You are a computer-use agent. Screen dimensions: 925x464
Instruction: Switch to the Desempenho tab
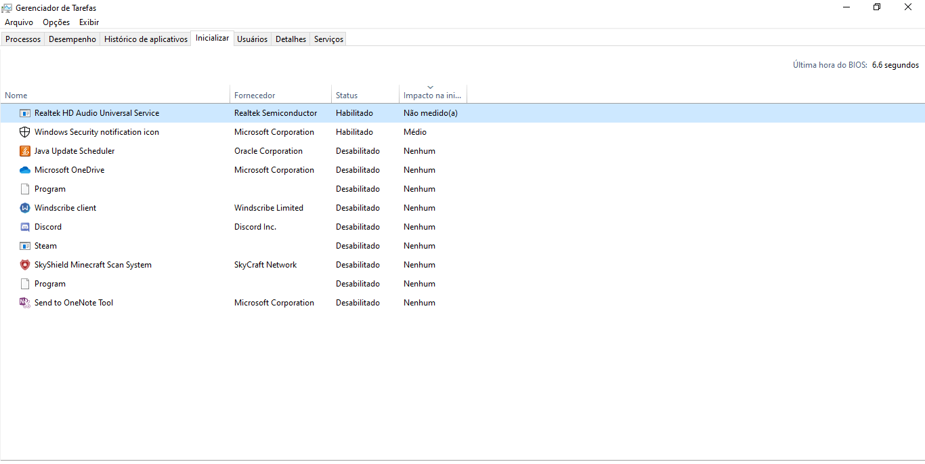click(x=72, y=39)
